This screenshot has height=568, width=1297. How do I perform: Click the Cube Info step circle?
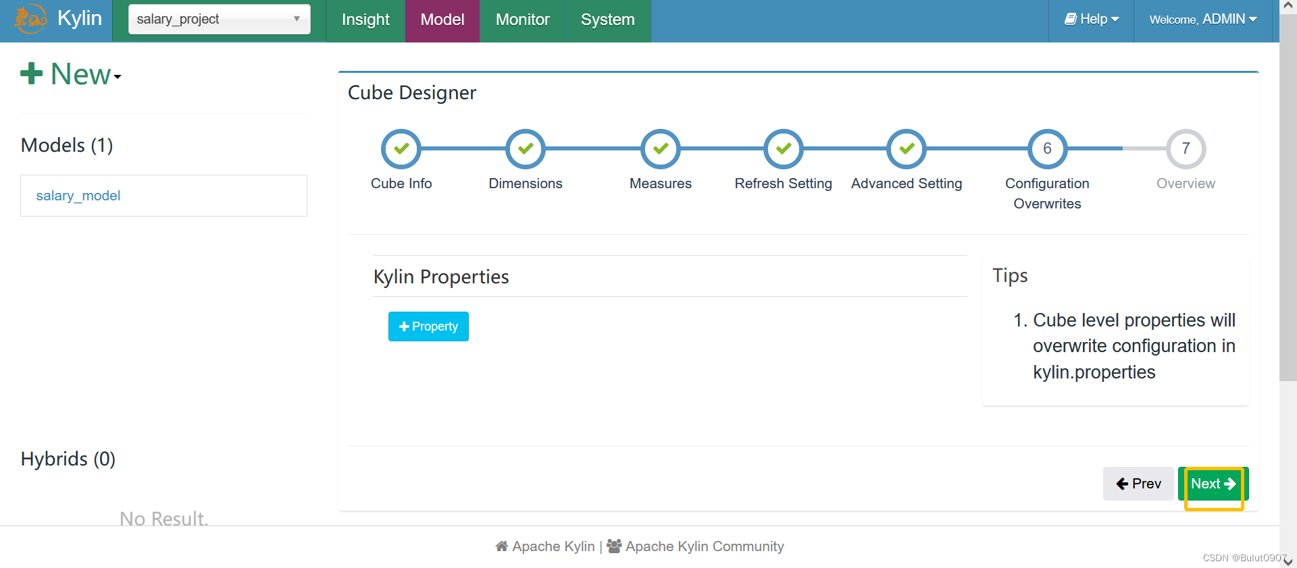[x=401, y=148]
